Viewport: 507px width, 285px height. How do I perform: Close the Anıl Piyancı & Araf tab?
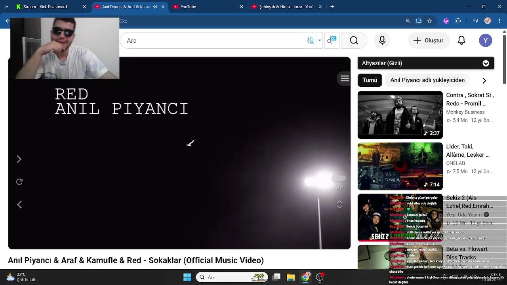[163, 7]
